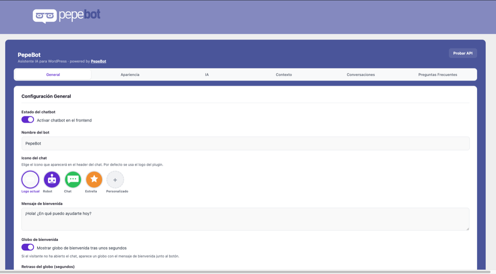This screenshot has width=496, height=274.
Task: Click the Estado del chatbot label
Action: point(38,112)
